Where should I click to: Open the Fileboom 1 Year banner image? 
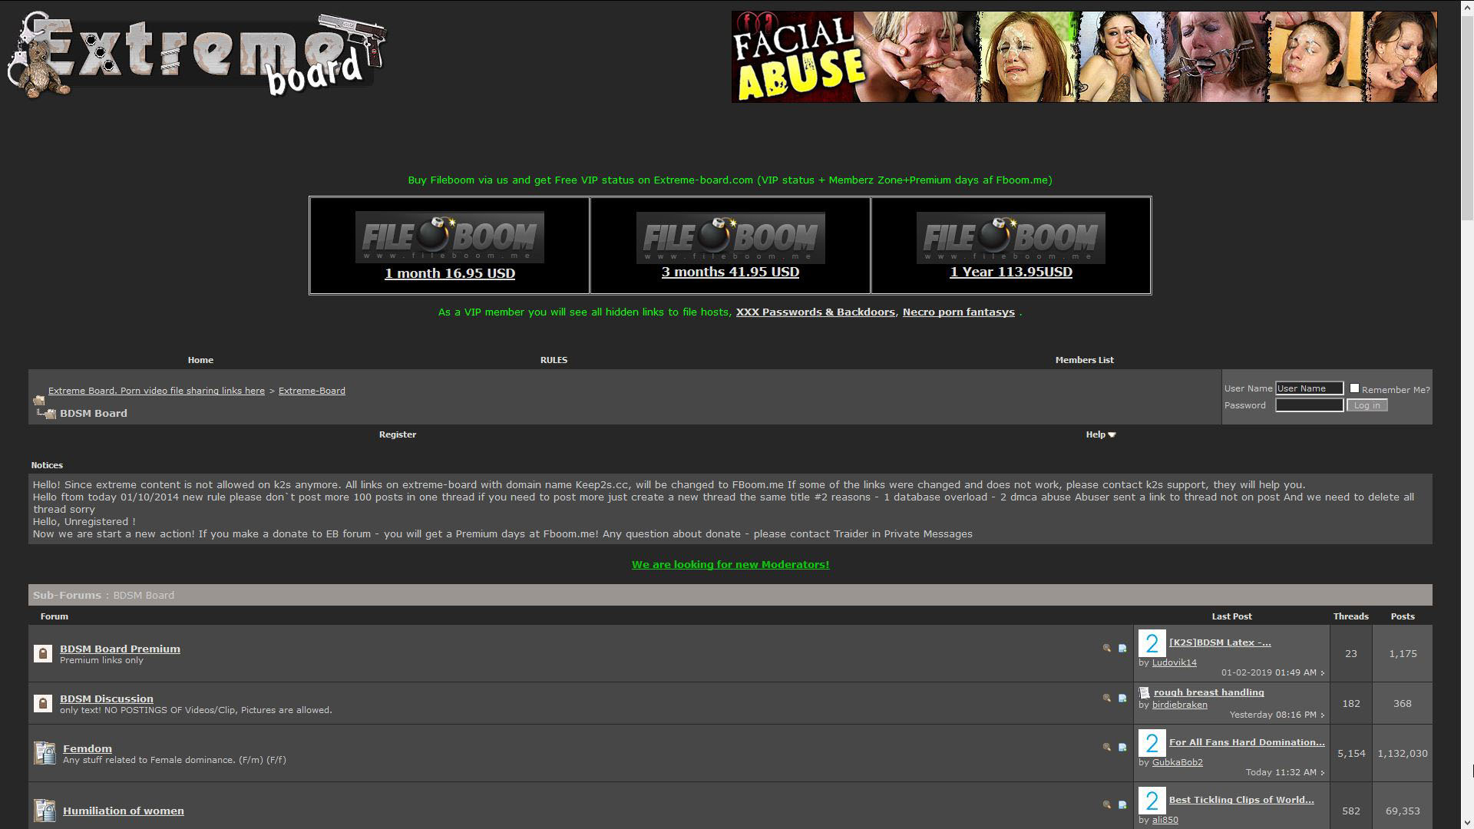pos(1010,238)
